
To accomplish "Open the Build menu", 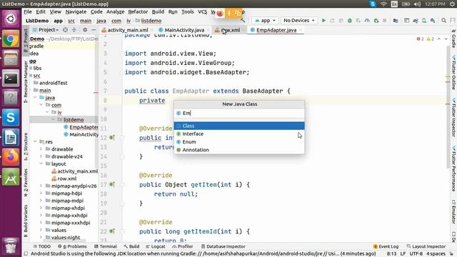I will click(158, 11).
